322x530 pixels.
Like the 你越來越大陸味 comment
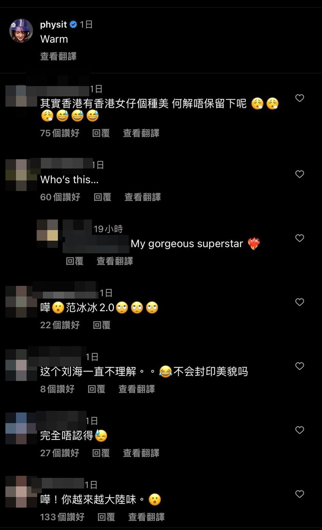[x=300, y=494]
